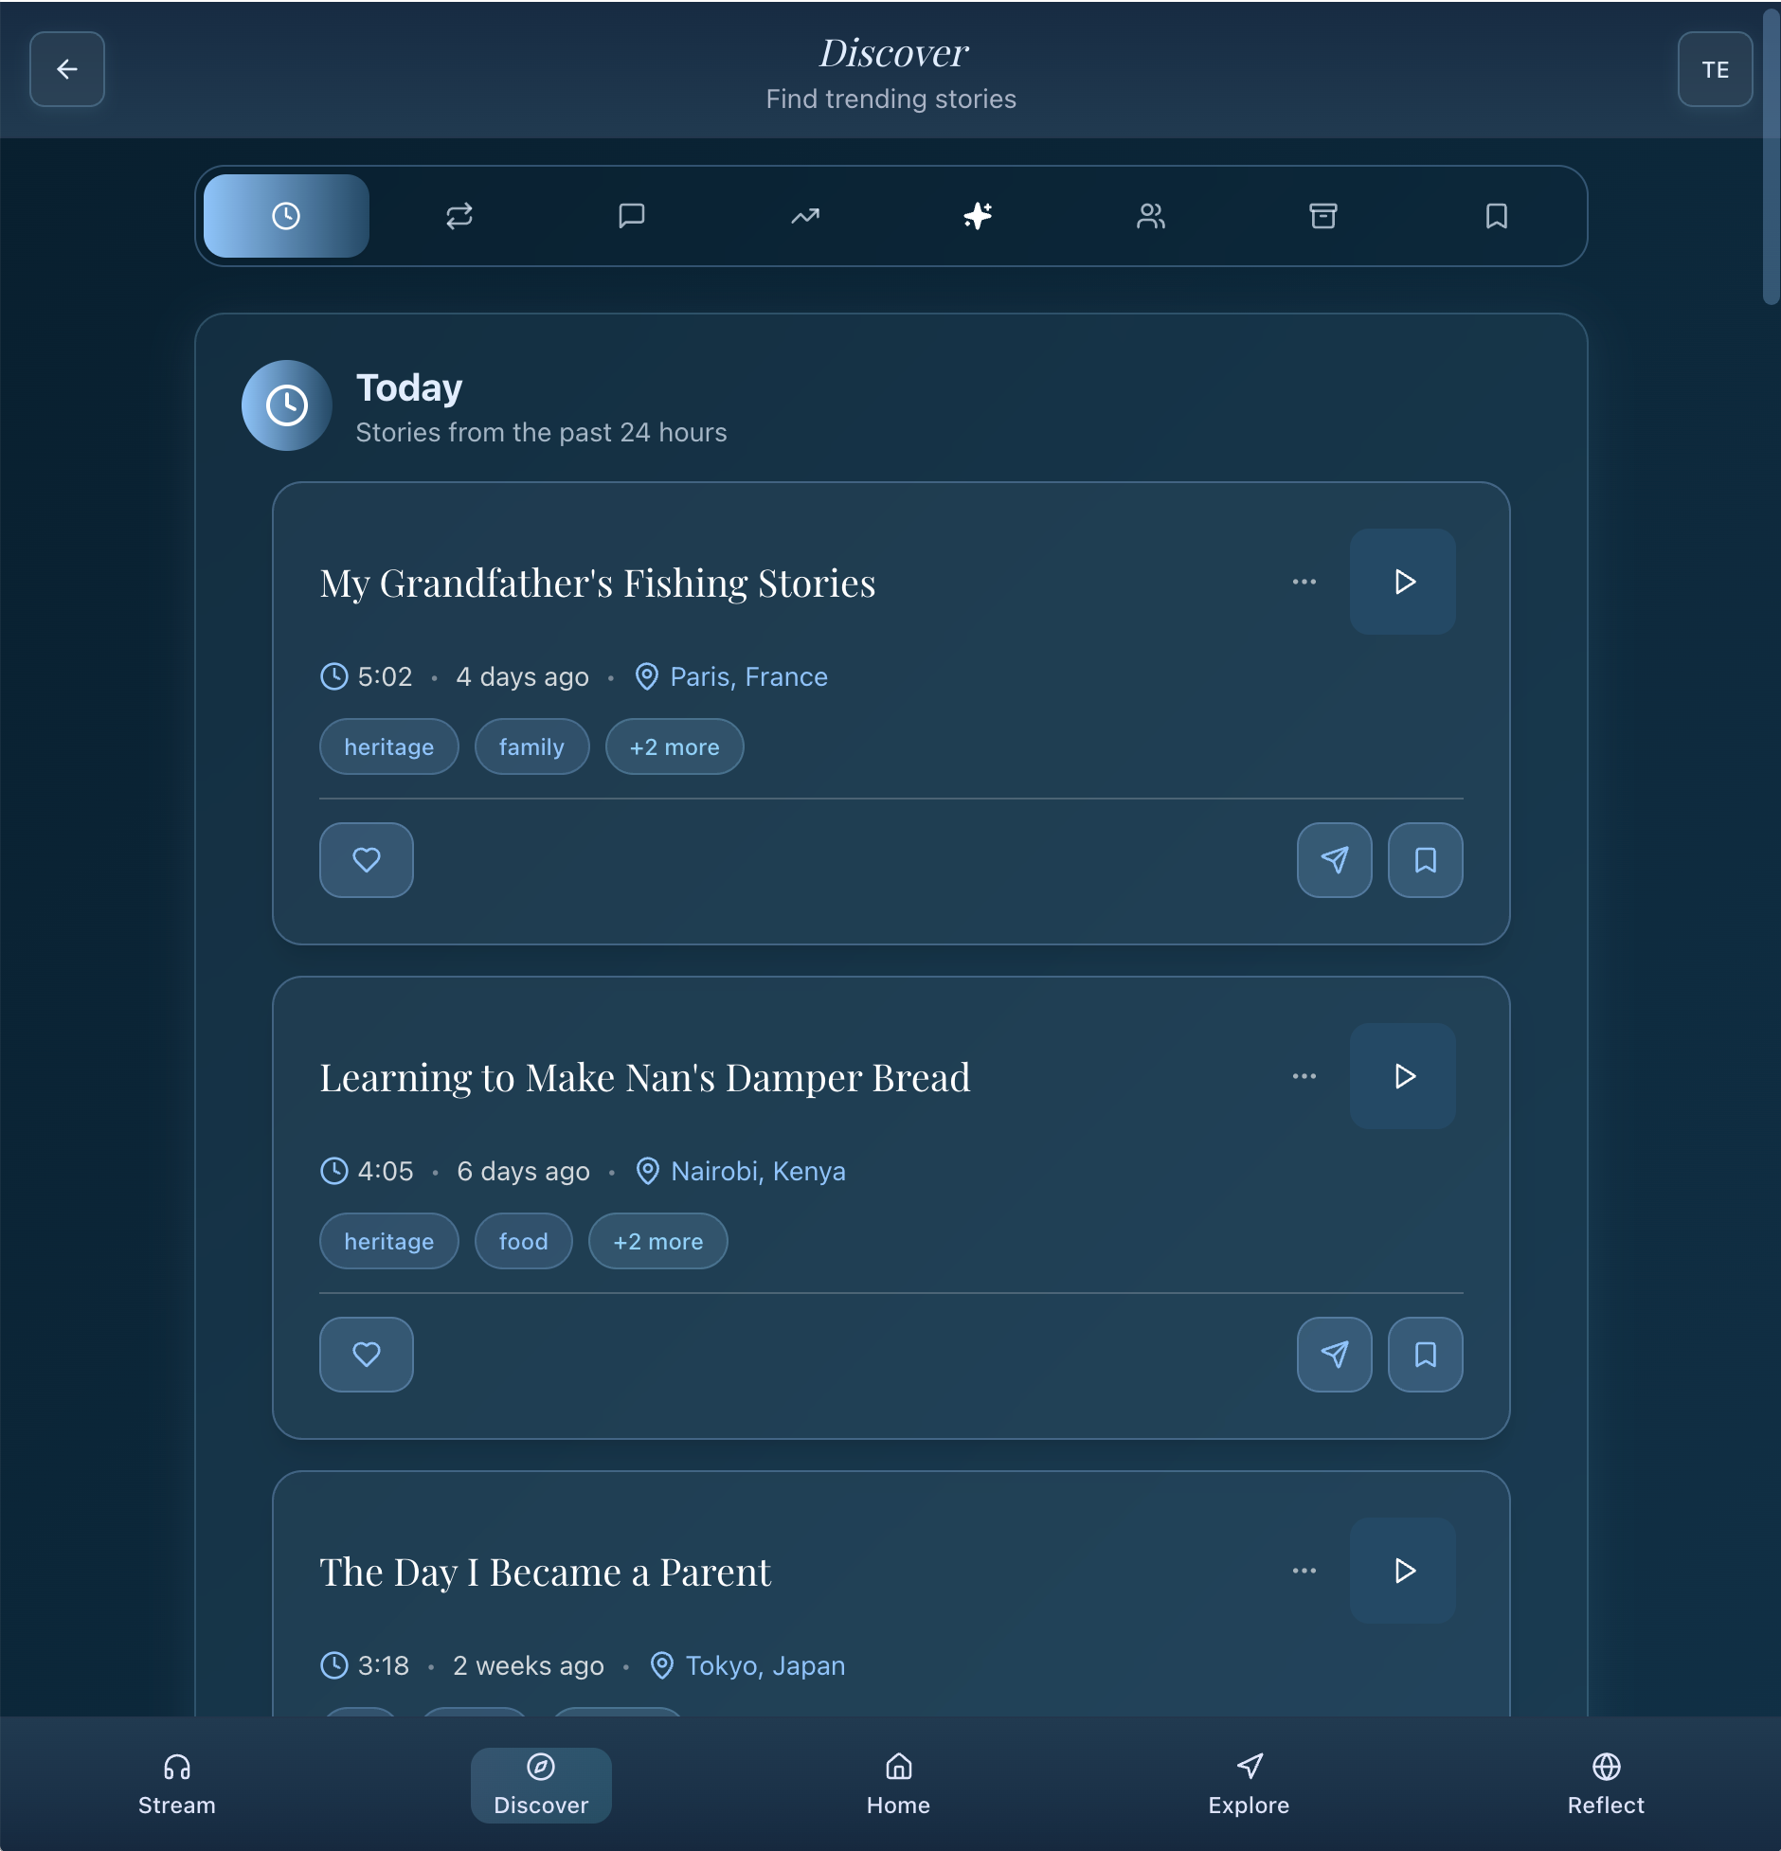Screen dimensions: 1781x1851
Task: Like My Grandfather's Fishing Stories
Action: (366, 859)
